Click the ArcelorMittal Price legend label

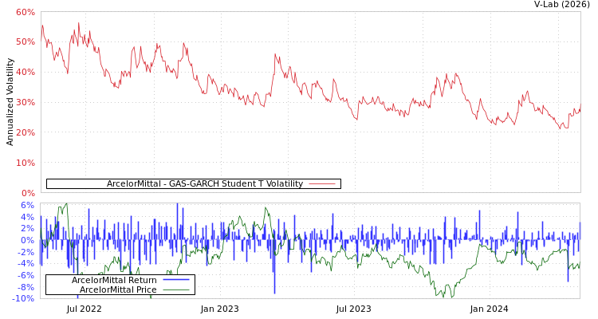tap(118, 289)
